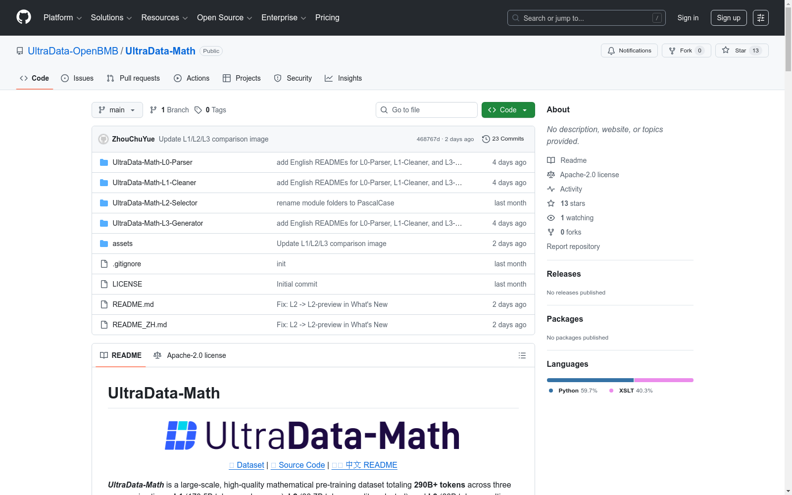This screenshot has width=792, height=495.
Task: Click the star icon in About sidebar
Action: [x=551, y=203]
